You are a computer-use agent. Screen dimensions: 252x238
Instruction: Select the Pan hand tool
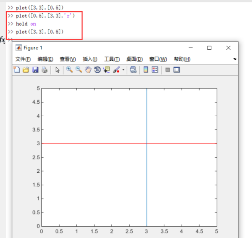tap(88, 70)
